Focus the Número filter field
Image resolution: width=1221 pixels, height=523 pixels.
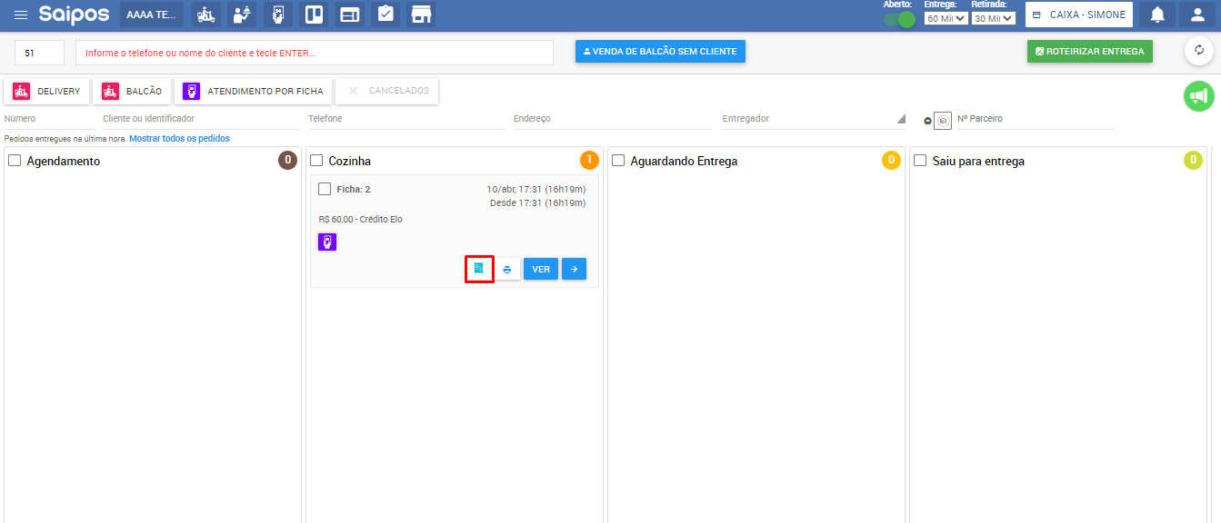coord(49,119)
